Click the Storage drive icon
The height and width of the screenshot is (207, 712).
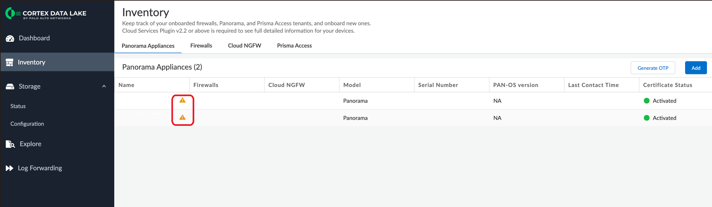(x=10, y=86)
